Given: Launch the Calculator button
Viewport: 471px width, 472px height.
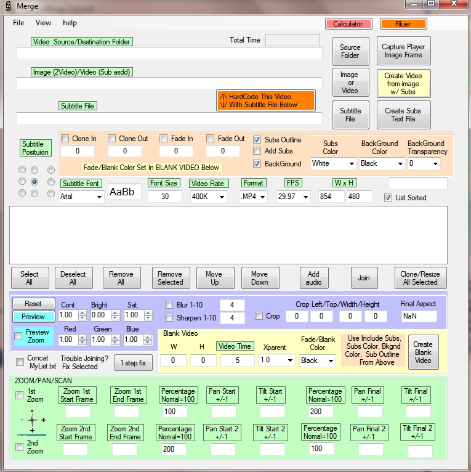Looking at the screenshot, I should point(348,24).
